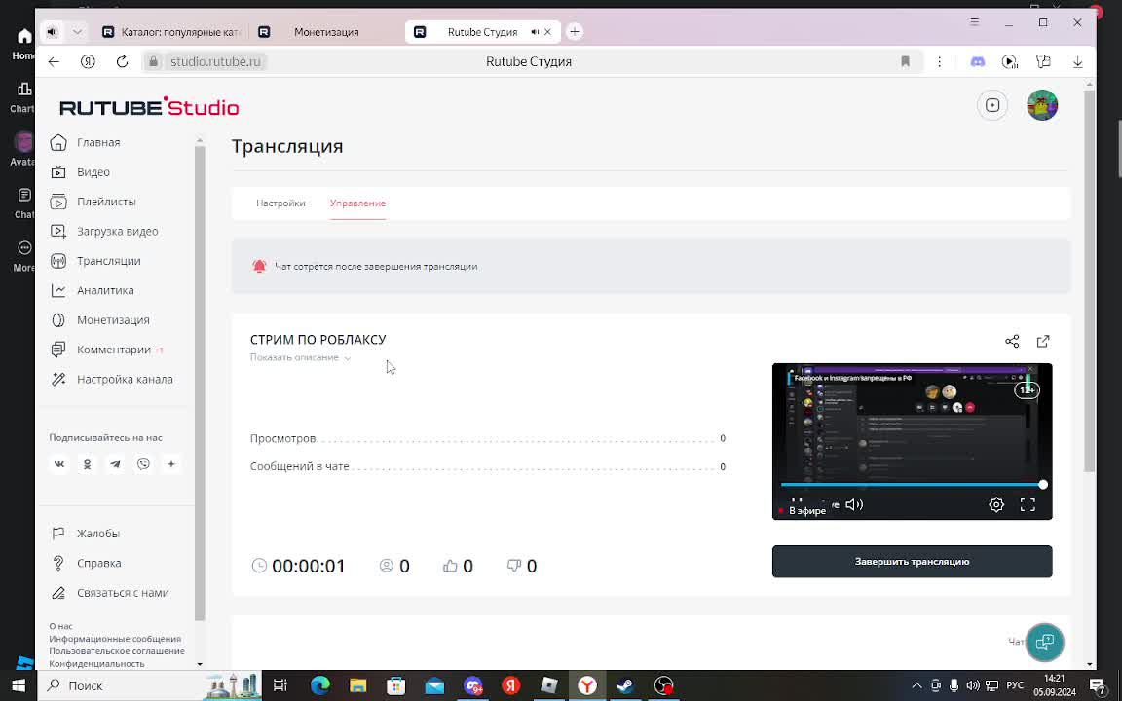Screen dimensions: 1122x701
Task: Click the page vertical scrollbar
Action: [x=1089, y=279]
